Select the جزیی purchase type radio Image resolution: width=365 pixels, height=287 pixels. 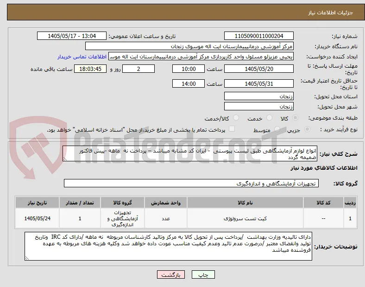[307, 129]
